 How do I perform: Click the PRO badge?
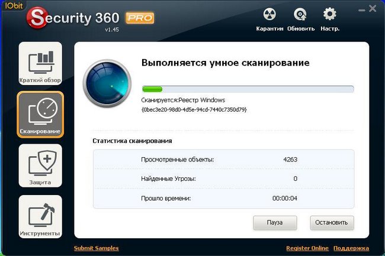[140, 18]
